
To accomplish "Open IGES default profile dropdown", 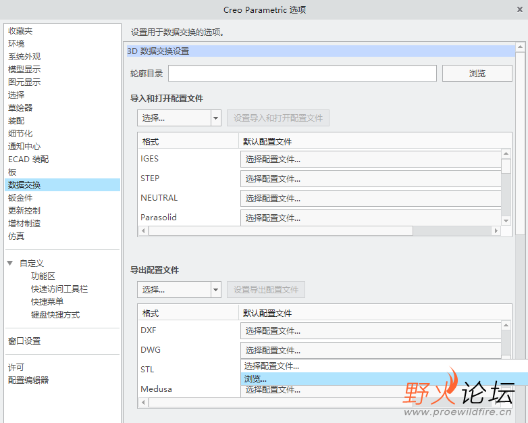I will [371, 159].
